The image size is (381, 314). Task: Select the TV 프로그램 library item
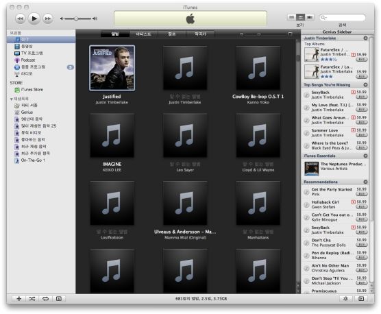[x=28, y=53]
